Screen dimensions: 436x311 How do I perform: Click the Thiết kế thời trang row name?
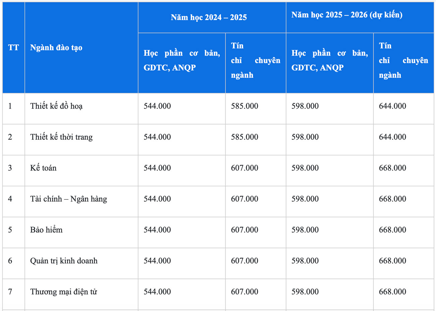(61, 137)
